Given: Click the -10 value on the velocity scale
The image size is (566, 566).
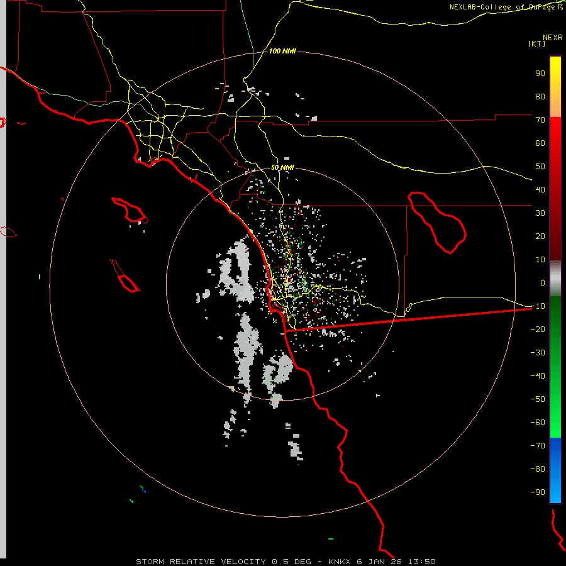Looking at the screenshot, I should (538, 306).
